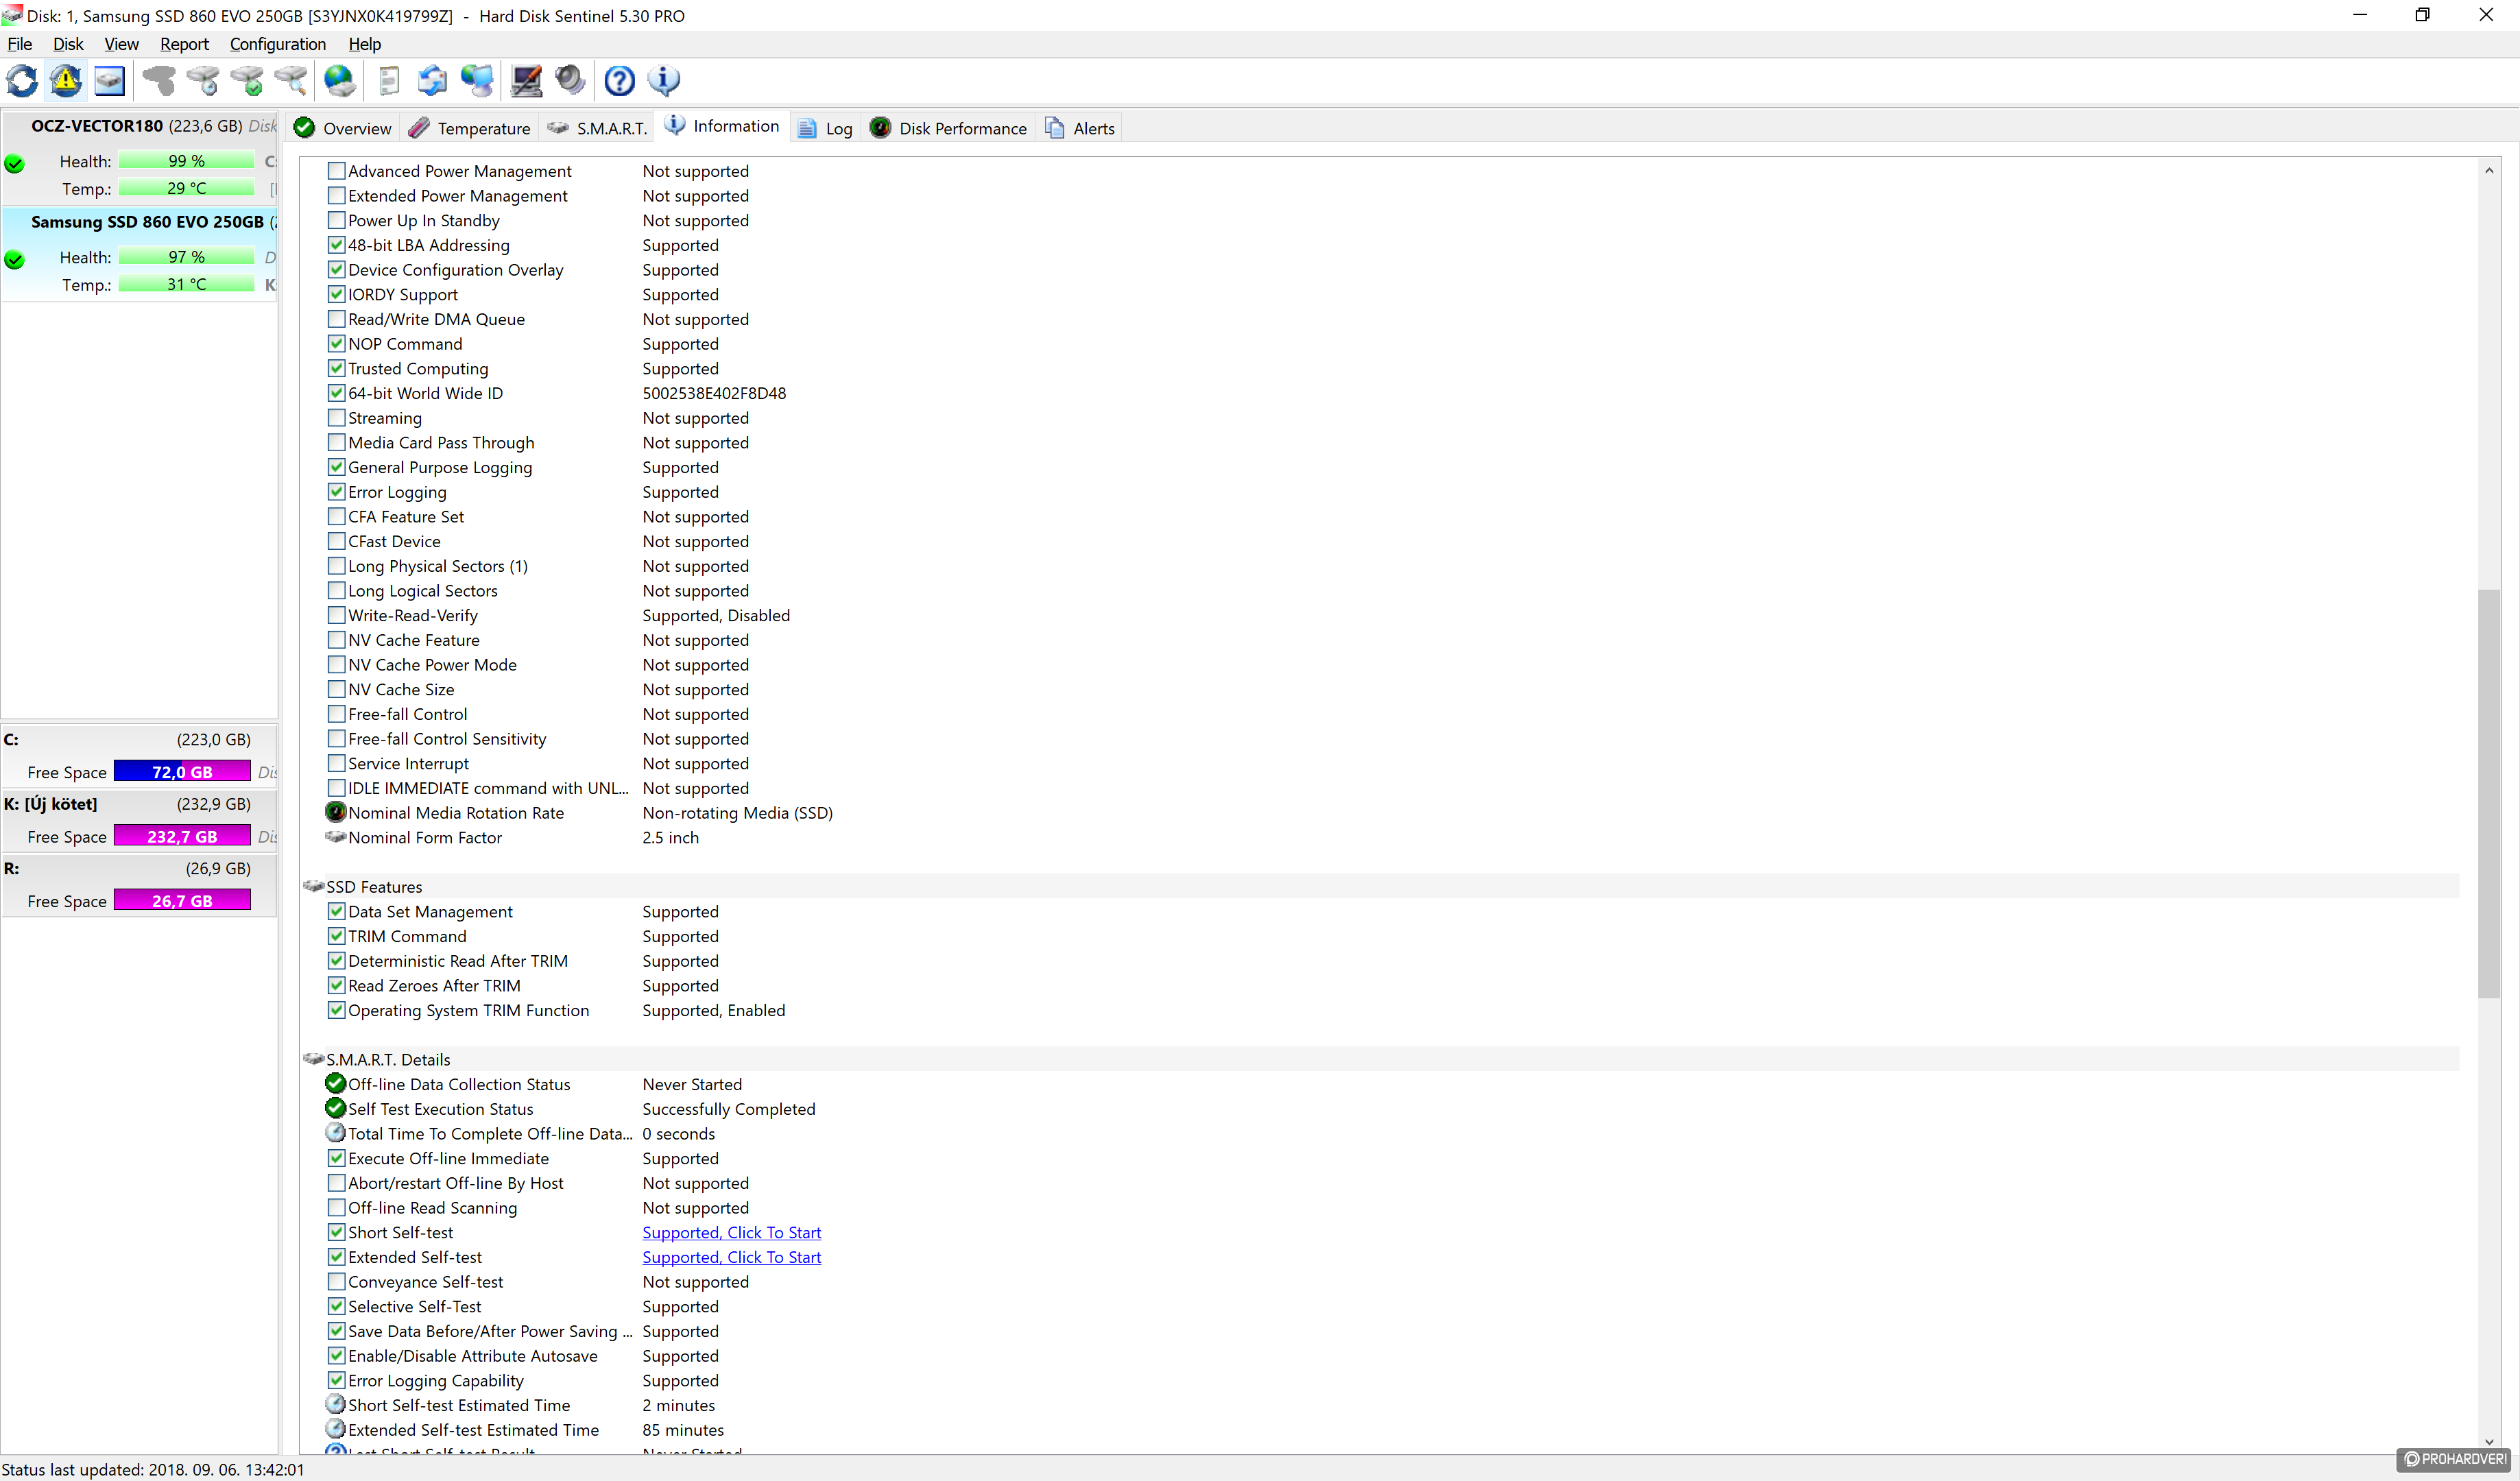Click the K: drive 232,7 GB free space bar
2520x1481 pixels.
[182, 836]
